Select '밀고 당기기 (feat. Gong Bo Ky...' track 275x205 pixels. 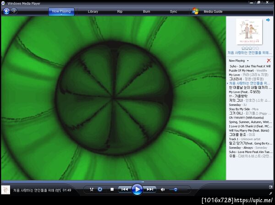[x=250, y=143]
